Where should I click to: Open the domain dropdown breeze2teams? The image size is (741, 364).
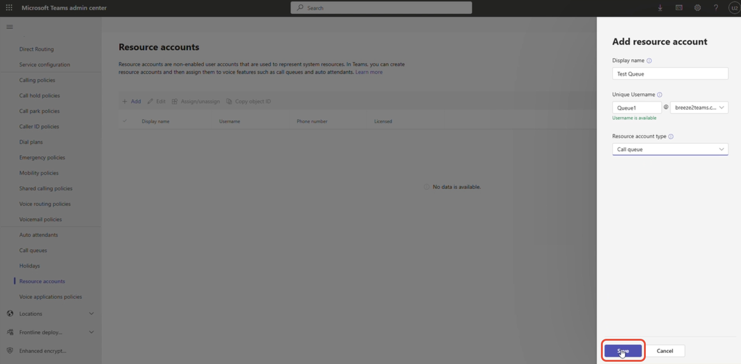tap(699, 107)
